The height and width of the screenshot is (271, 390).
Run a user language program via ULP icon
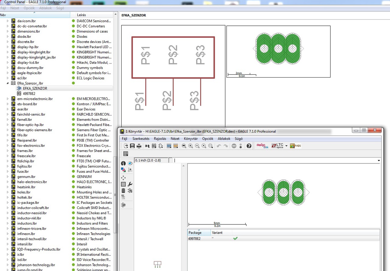pos(175,146)
